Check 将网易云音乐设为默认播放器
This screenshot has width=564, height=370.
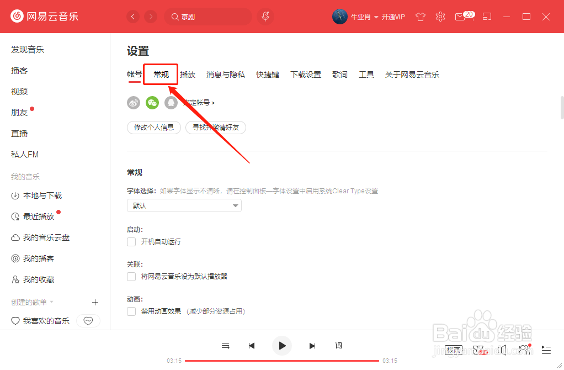click(x=131, y=277)
